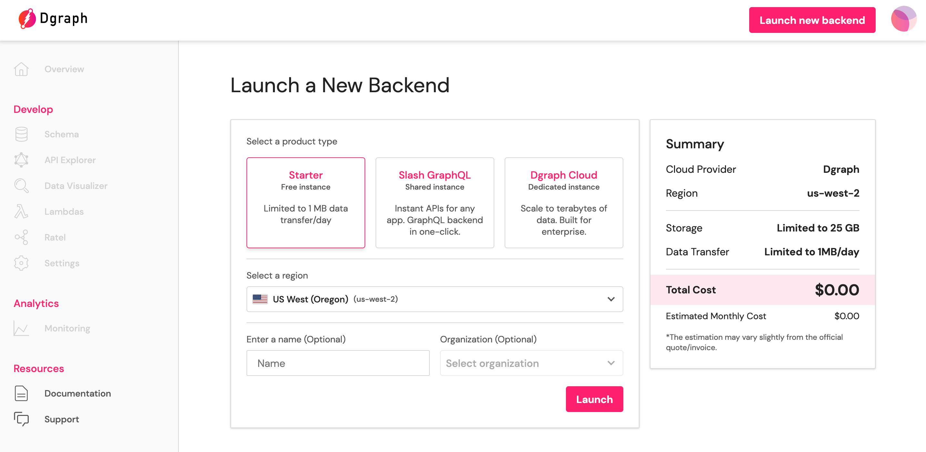
Task: Click the Schema database icon
Action: coord(21,134)
